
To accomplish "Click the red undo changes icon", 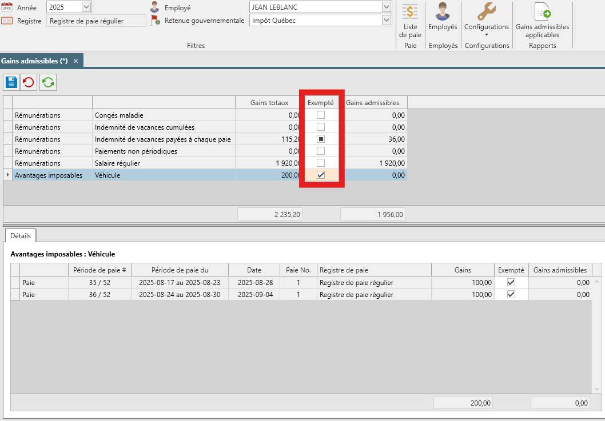I will click(x=29, y=82).
